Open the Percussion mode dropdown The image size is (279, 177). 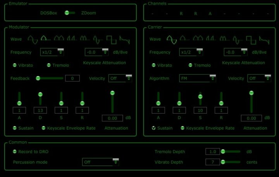tap(100, 162)
